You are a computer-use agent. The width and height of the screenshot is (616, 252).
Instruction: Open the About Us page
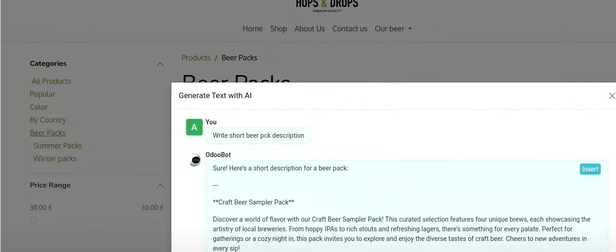[309, 29]
